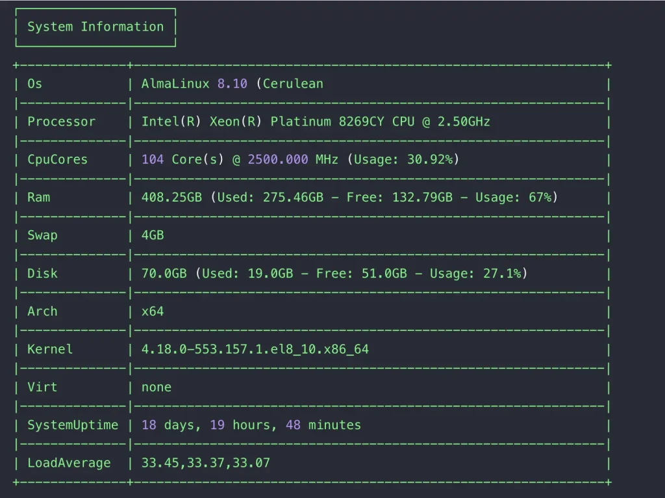Viewport: 665px width, 498px height.
Task: Select the 'Os' row label
Action: (x=35, y=84)
